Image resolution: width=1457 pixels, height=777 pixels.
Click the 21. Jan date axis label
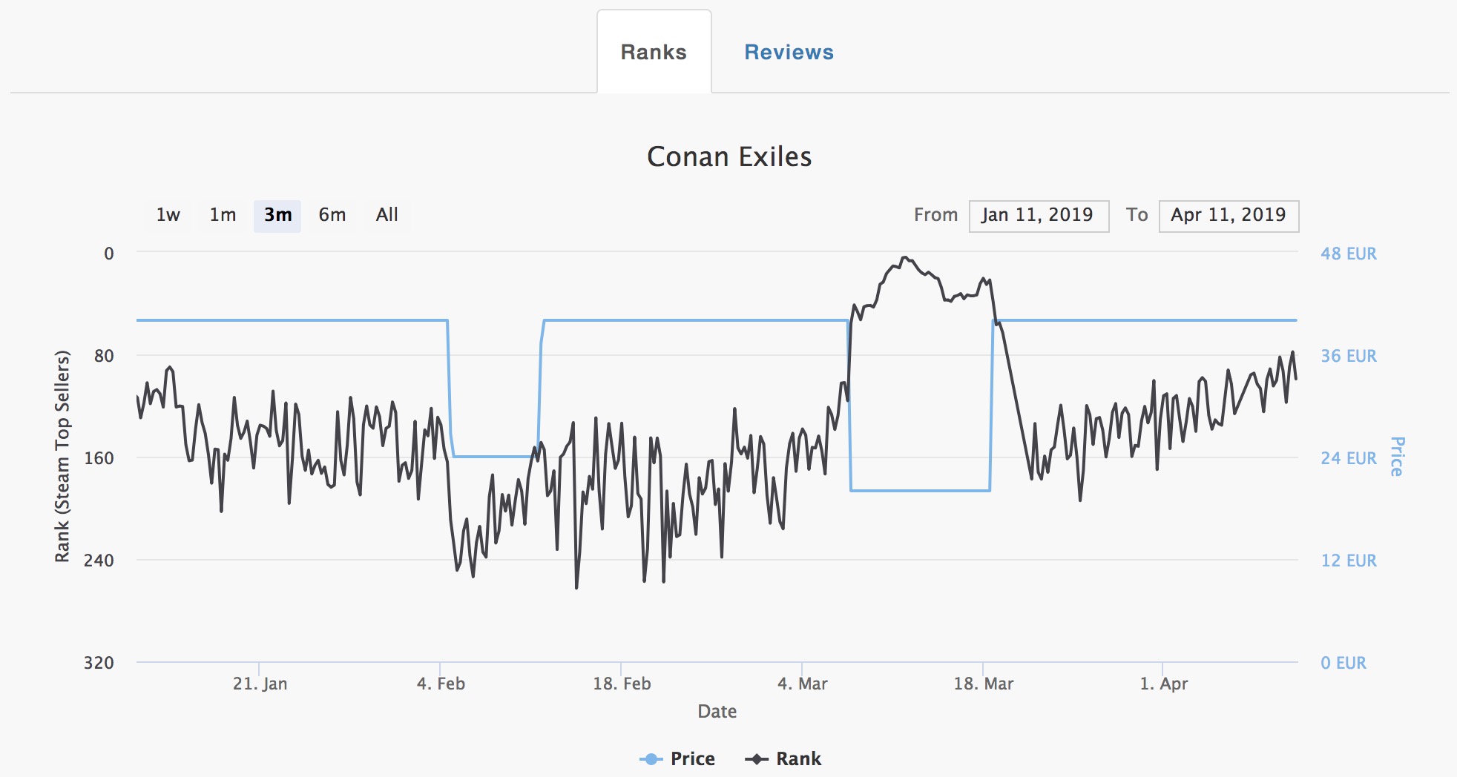tap(260, 684)
